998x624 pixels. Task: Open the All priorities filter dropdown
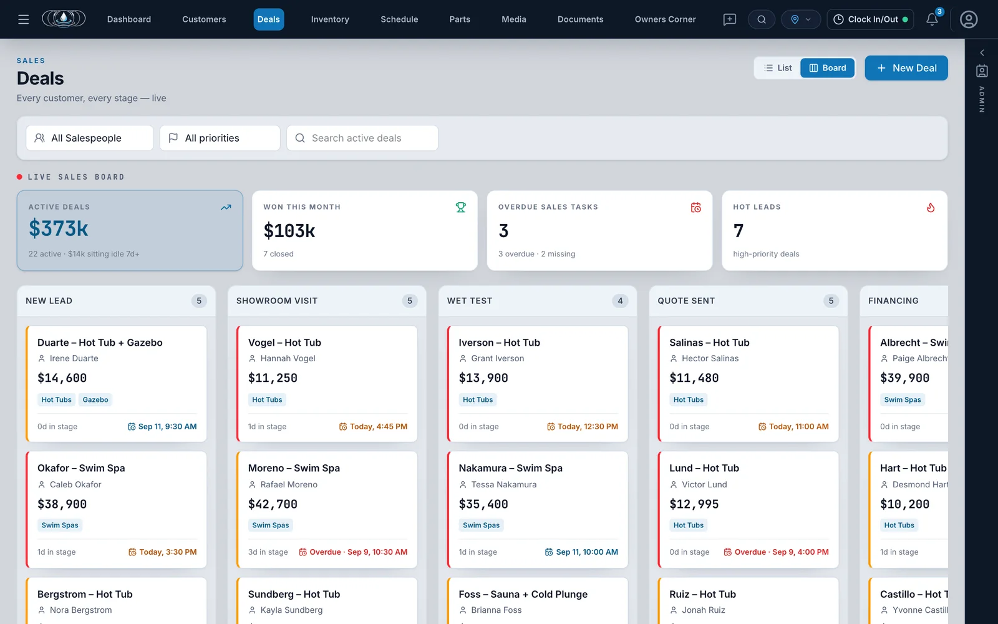click(220, 138)
